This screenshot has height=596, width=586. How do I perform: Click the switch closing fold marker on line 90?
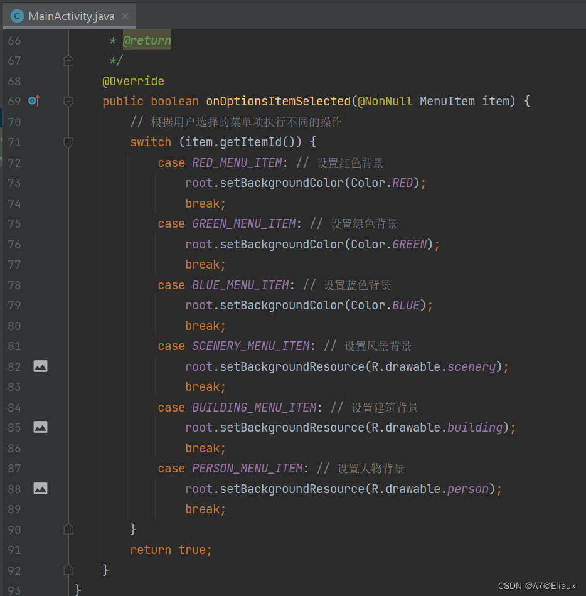pos(68,529)
